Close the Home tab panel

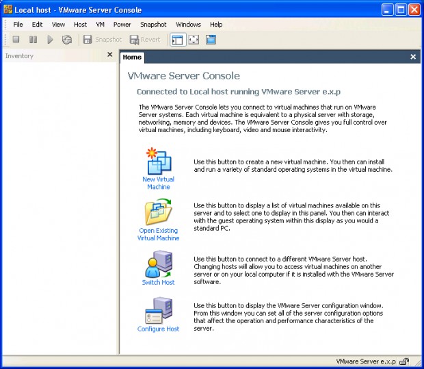[x=413, y=57]
